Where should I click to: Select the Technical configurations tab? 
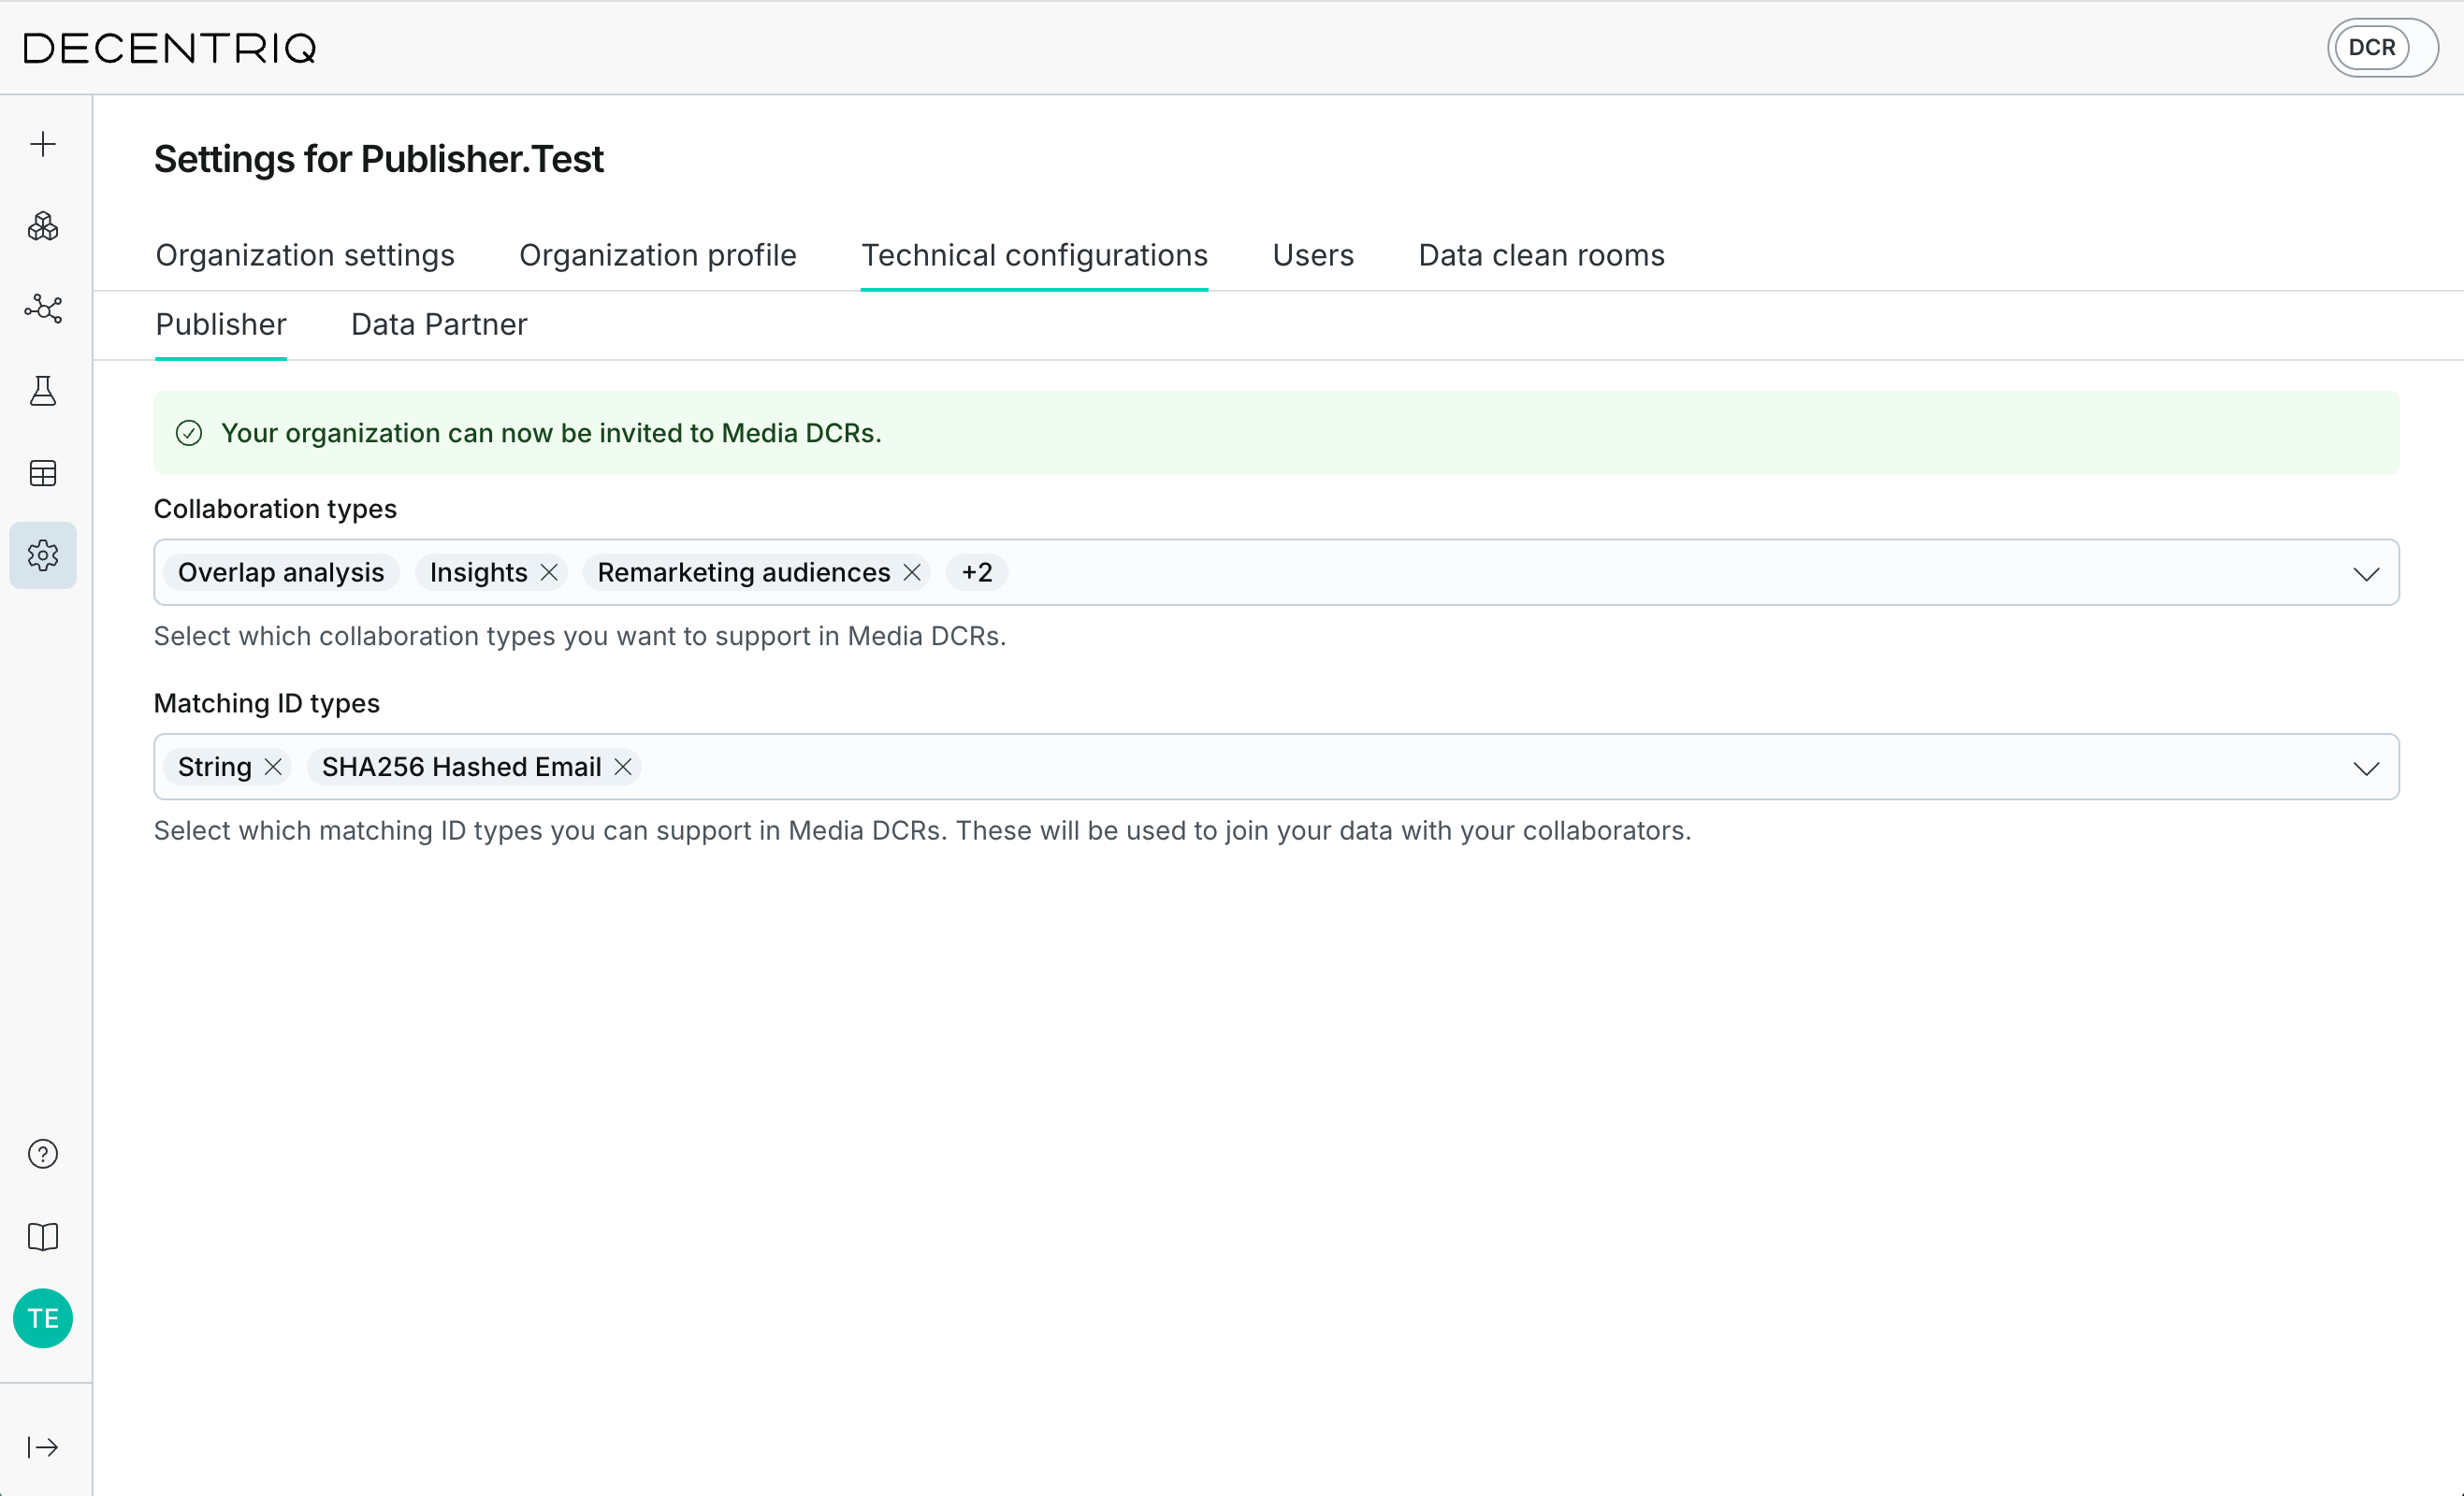click(1035, 256)
